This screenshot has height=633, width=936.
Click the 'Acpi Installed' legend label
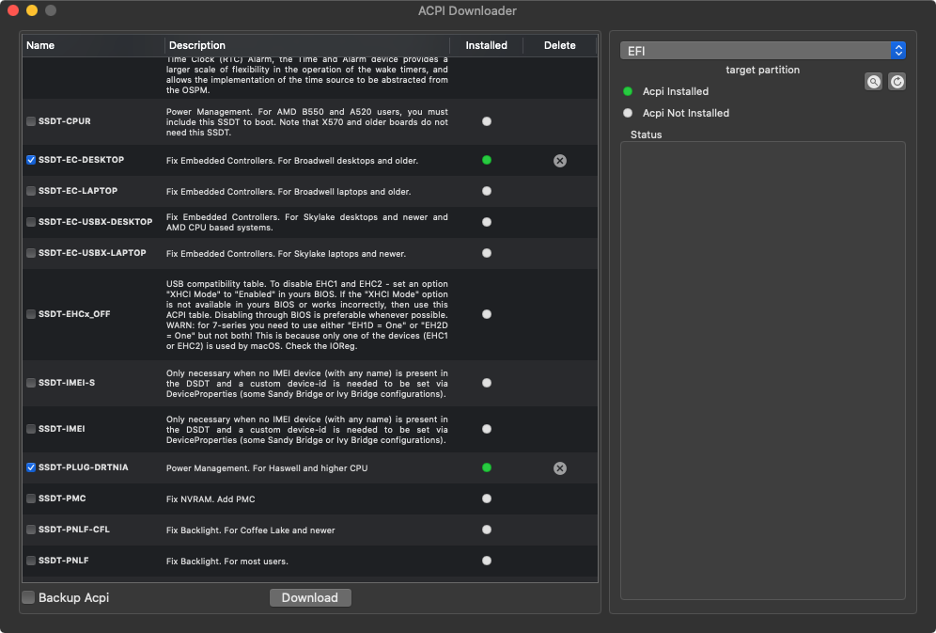[x=676, y=91]
